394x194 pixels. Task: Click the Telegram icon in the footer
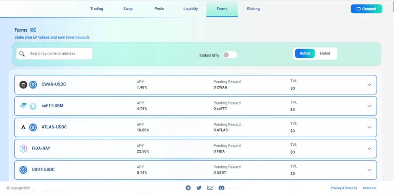pyautogui.click(x=188, y=188)
